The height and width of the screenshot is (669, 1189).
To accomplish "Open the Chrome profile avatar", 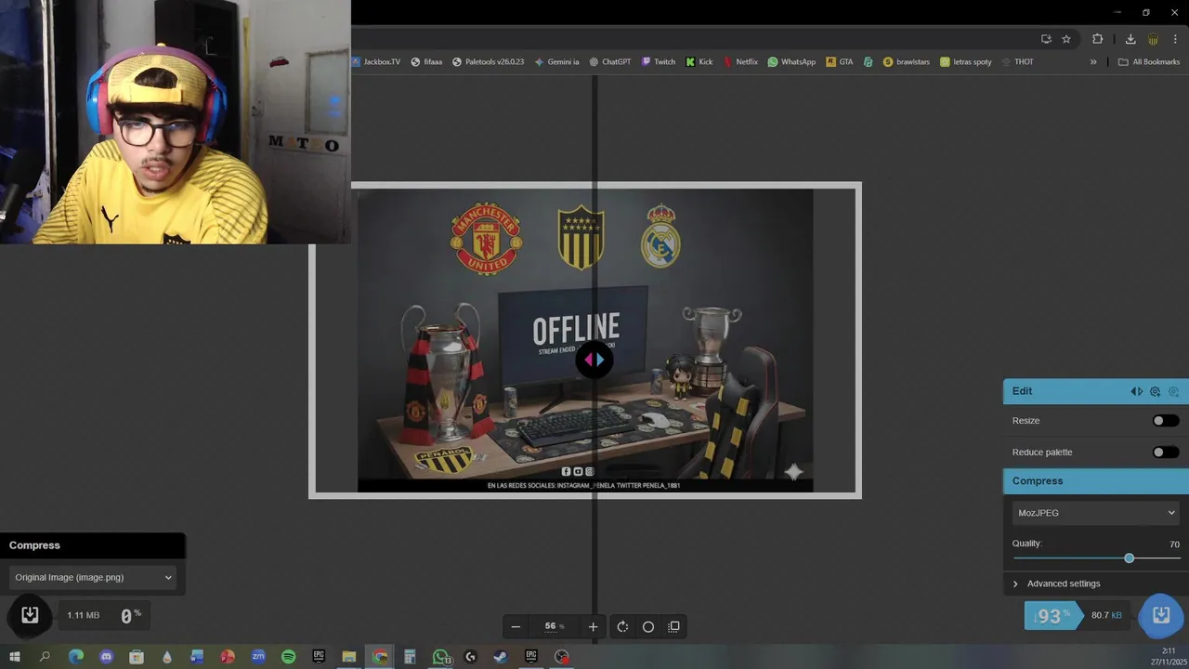I will pyautogui.click(x=1154, y=39).
